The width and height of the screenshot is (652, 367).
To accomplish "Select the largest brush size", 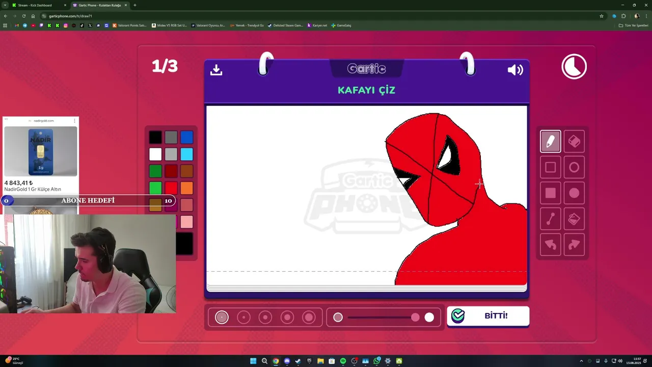I will click(x=309, y=318).
